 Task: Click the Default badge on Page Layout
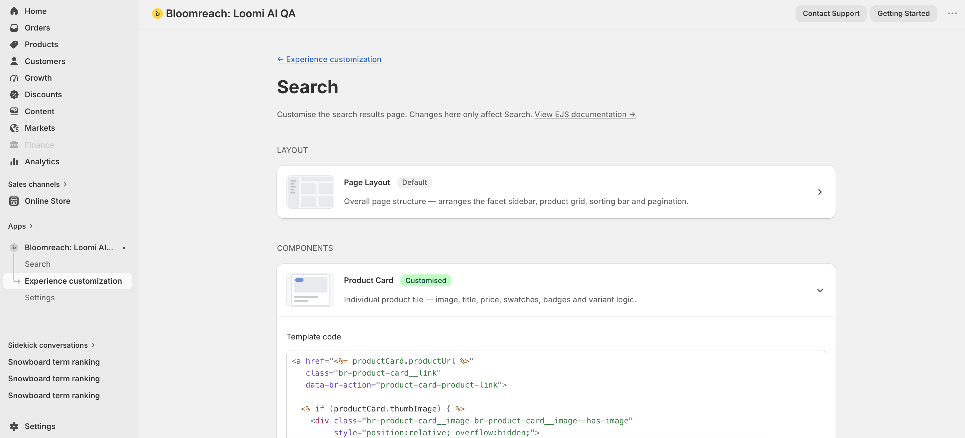tap(414, 182)
